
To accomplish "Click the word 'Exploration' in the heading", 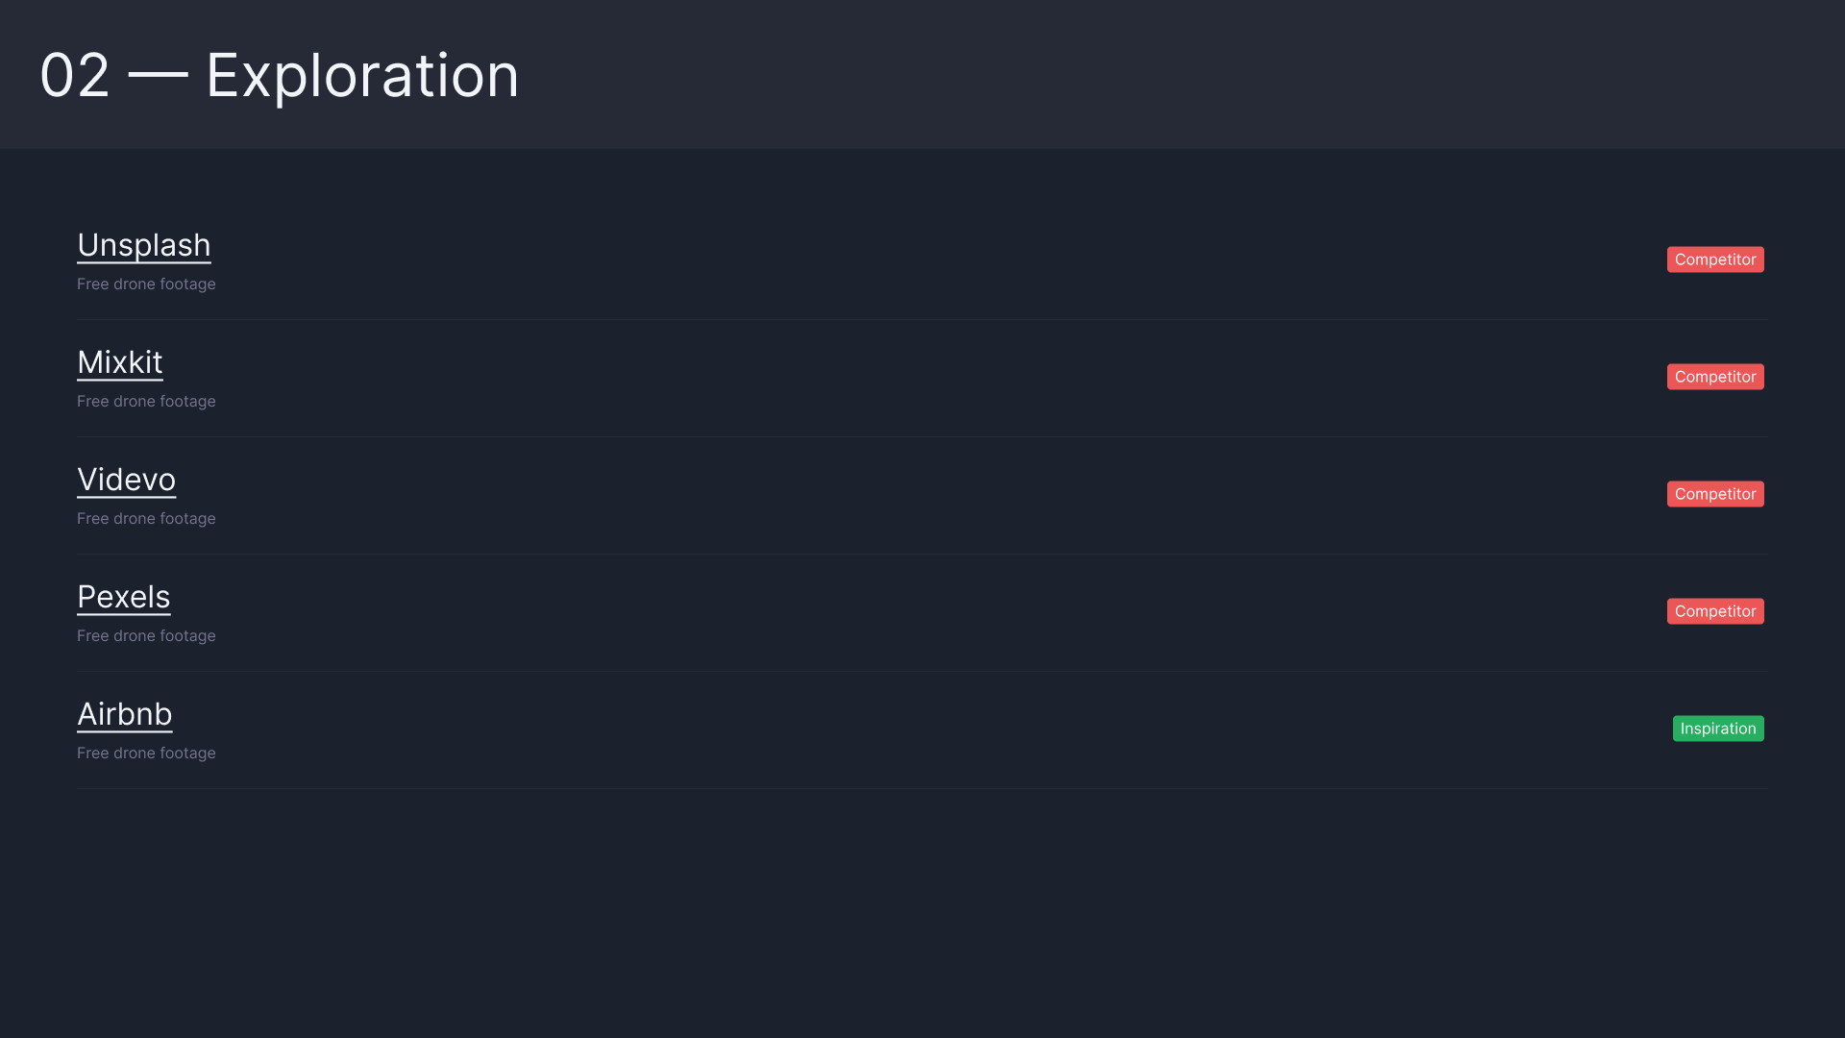I will (362, 76).
